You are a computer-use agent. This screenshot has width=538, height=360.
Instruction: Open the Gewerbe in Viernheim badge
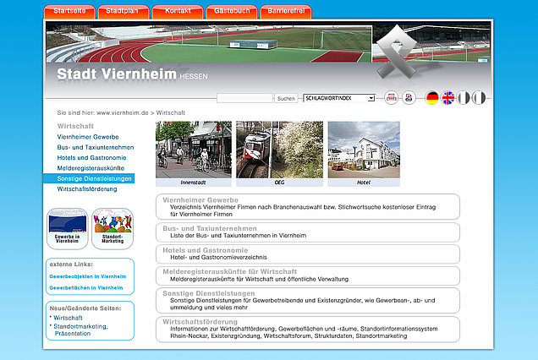pyautogui.click(x=68, y=229)
